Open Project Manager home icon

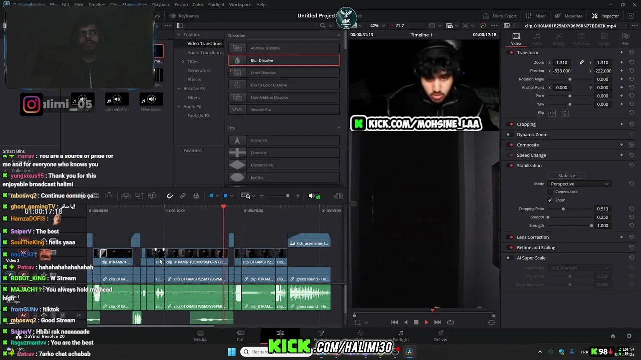(613, 336)
